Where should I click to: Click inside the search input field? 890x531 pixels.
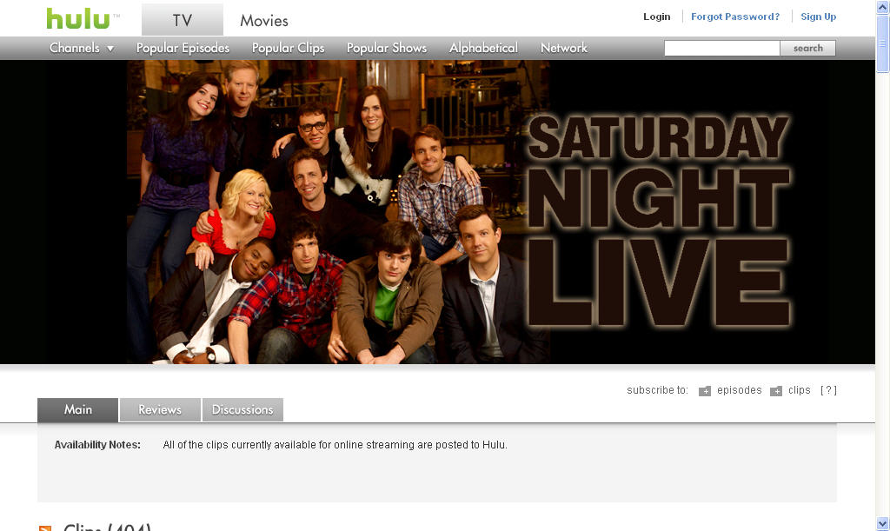coord(721,48)
